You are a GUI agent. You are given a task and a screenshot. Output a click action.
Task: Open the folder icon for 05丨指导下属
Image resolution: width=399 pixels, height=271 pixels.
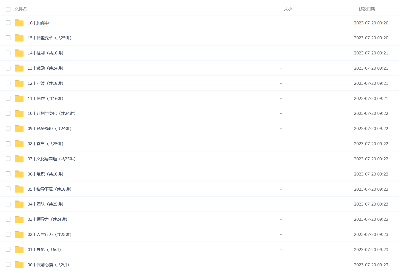pyautogui.click(x=19, y=189)
